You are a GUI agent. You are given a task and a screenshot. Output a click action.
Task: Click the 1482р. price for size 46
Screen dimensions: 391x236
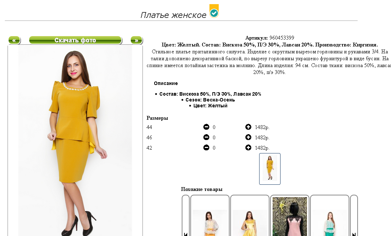(262, 138)
